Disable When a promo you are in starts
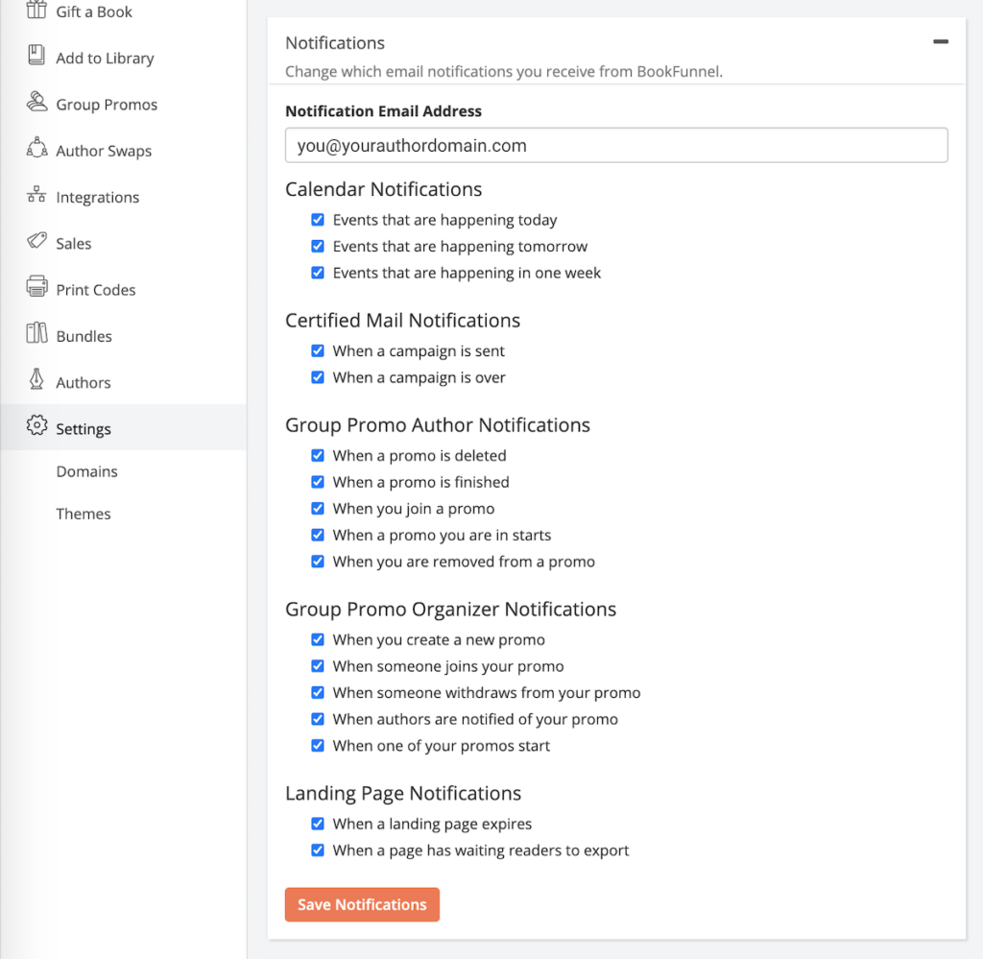This screenshot has width=983, height=959. 318,535
